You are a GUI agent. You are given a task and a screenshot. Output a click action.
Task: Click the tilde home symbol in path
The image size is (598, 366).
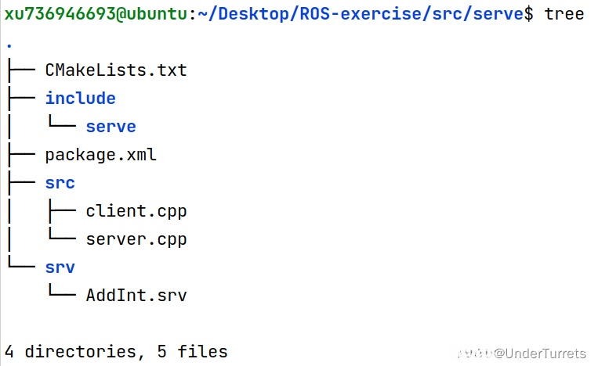pyautogui.click(x=202, y=14)
